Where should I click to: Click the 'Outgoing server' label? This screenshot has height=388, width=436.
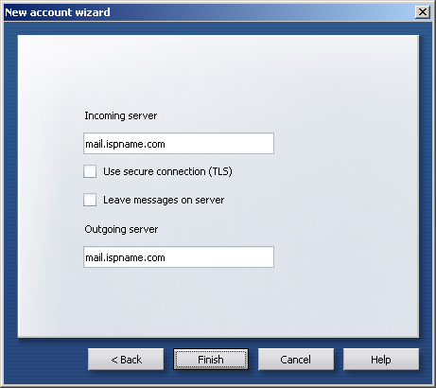(x=121, y=229)
